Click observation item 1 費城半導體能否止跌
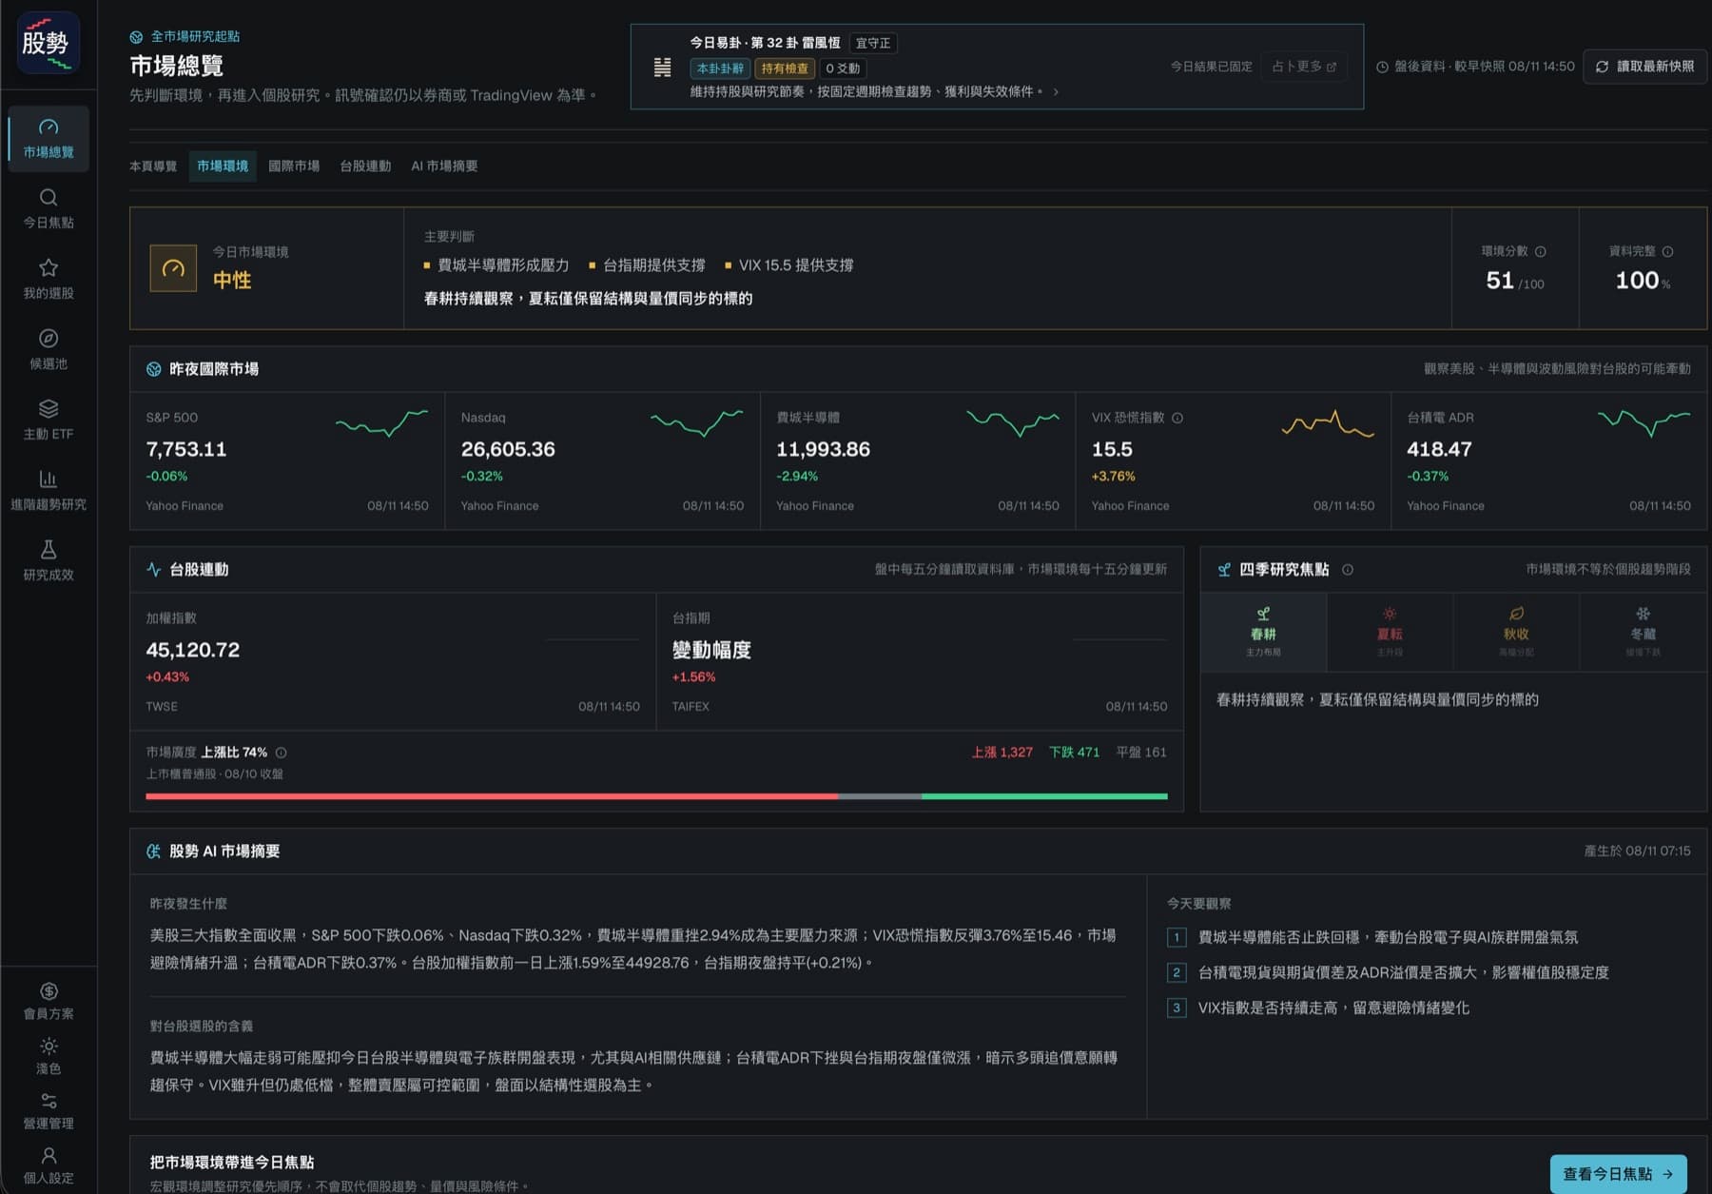 tap(1372, 937)
